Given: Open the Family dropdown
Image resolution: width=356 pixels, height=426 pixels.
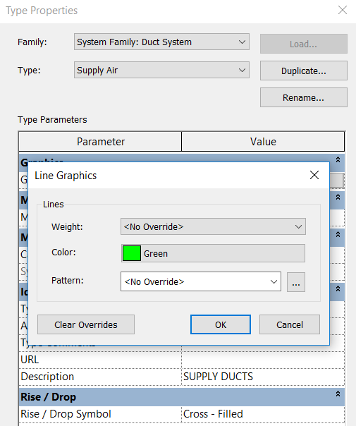Looking at the screenshot, I should click(161, 42).
